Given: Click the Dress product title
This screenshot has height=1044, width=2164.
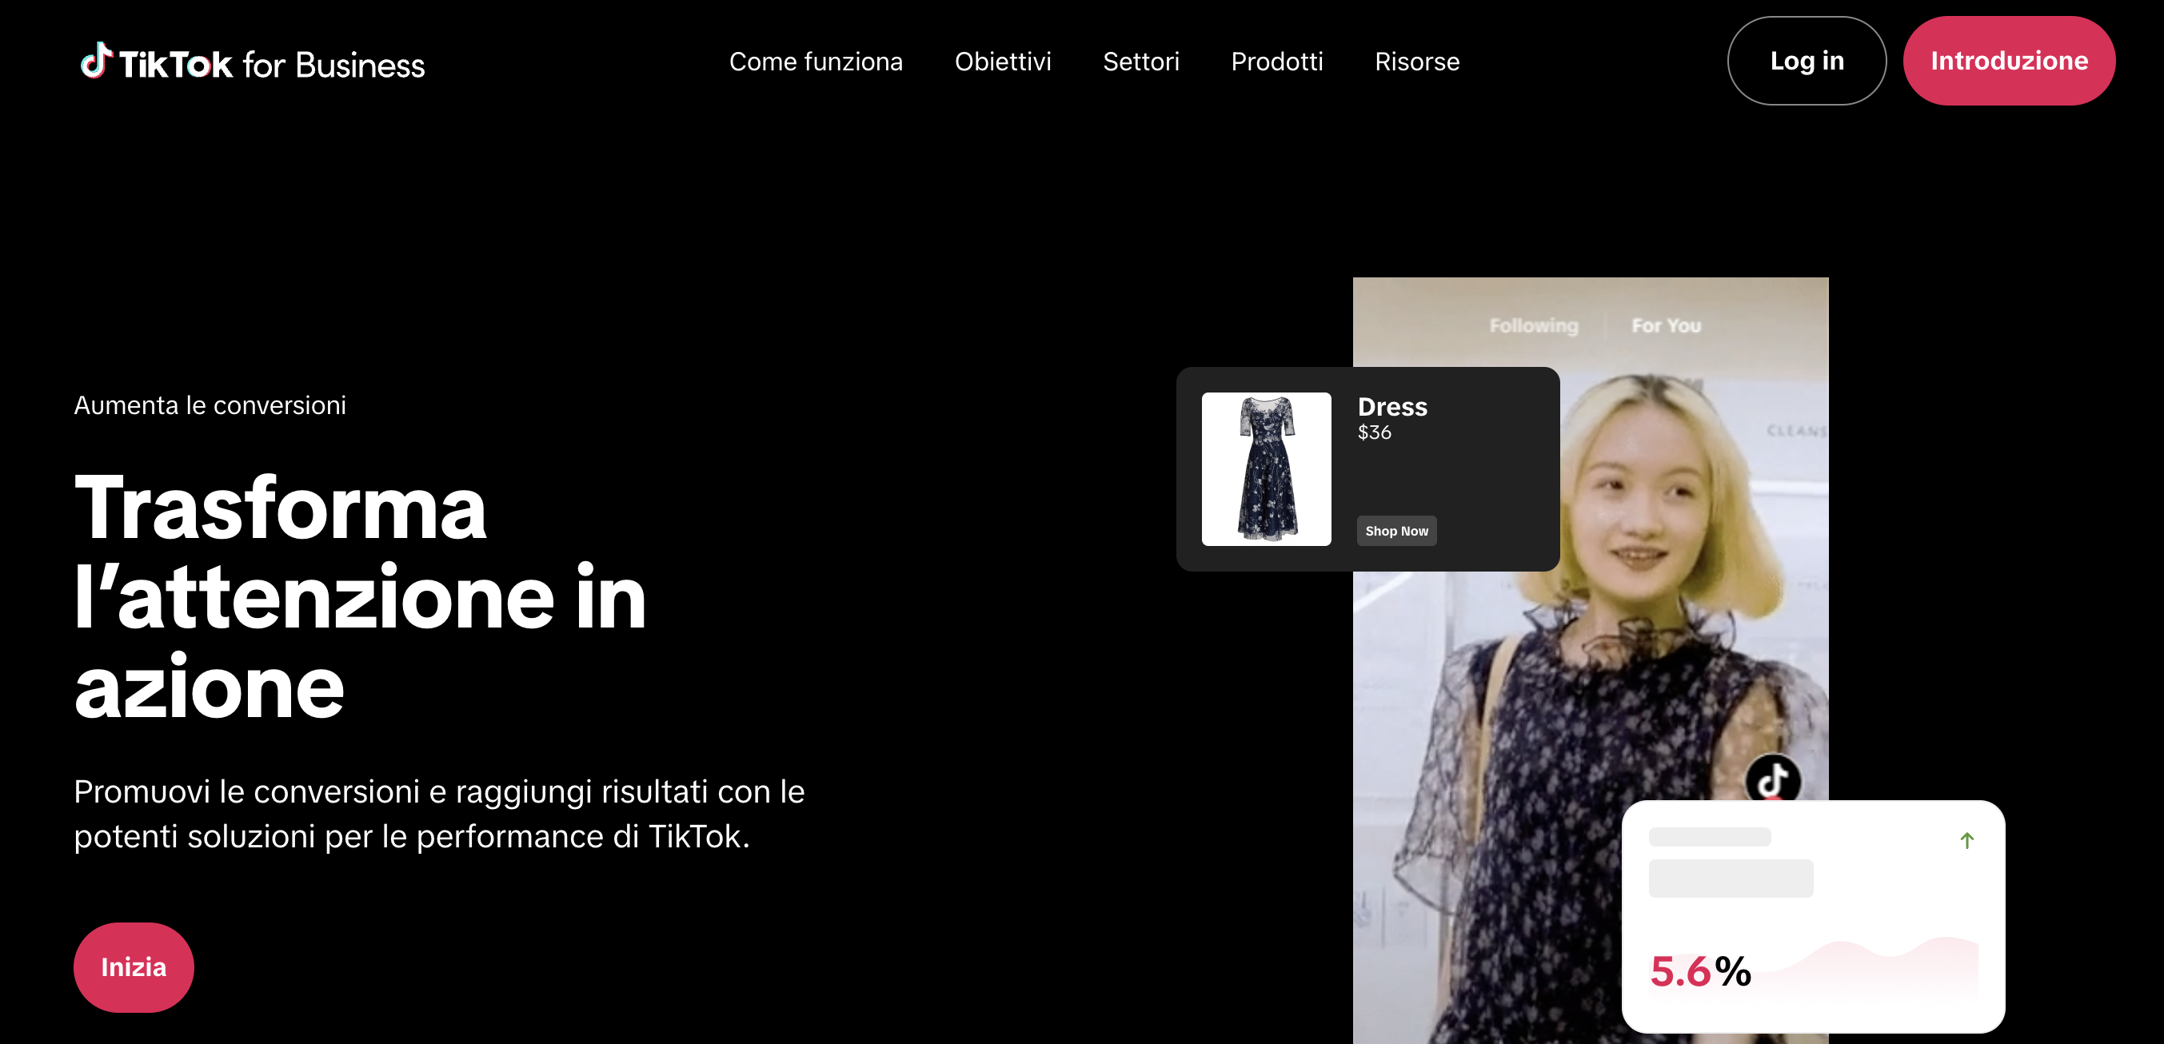Looking at the screenshot, I should [1391, 407].
